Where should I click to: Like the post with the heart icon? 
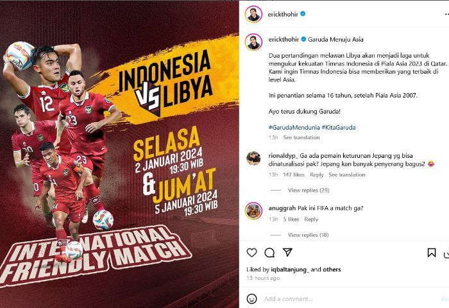click(251, 252)
